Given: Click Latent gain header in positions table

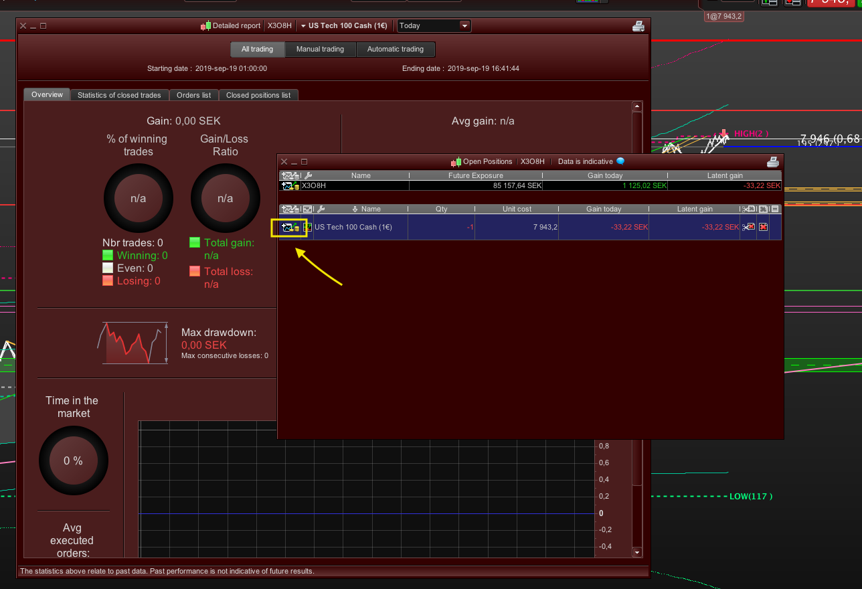Looking at the screenshot, I should tap(695, 209).
